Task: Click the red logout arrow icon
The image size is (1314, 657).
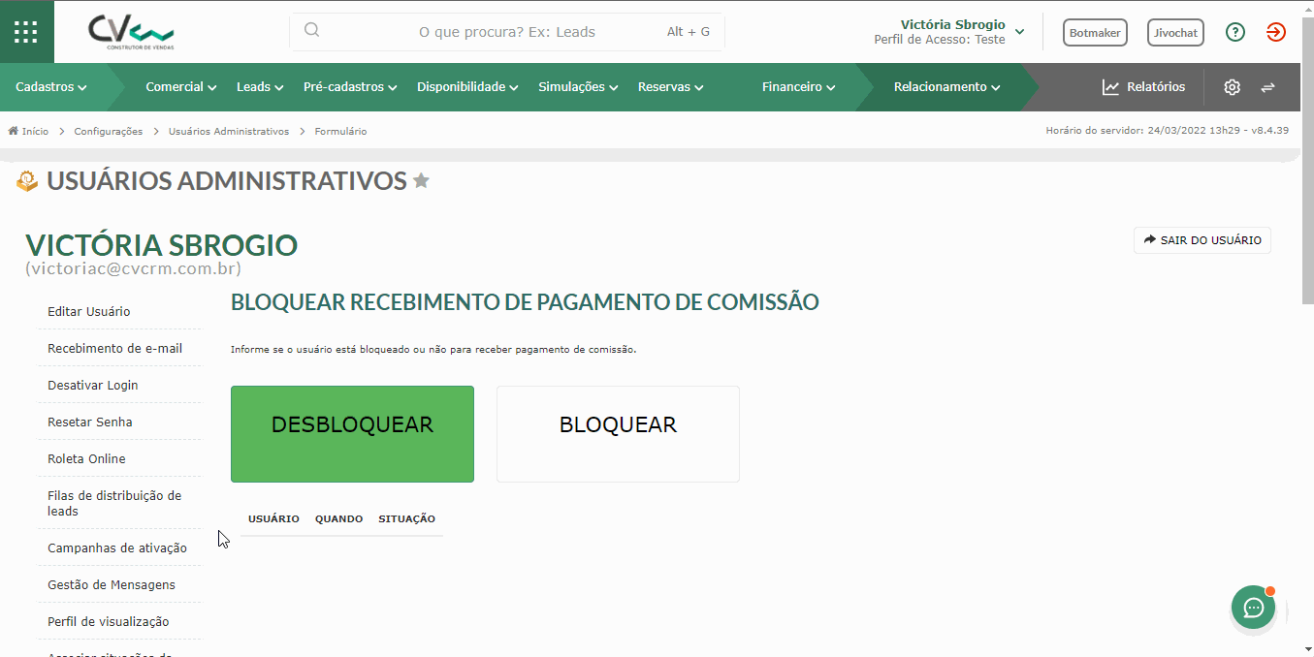Action: (x=1276, y=32)
